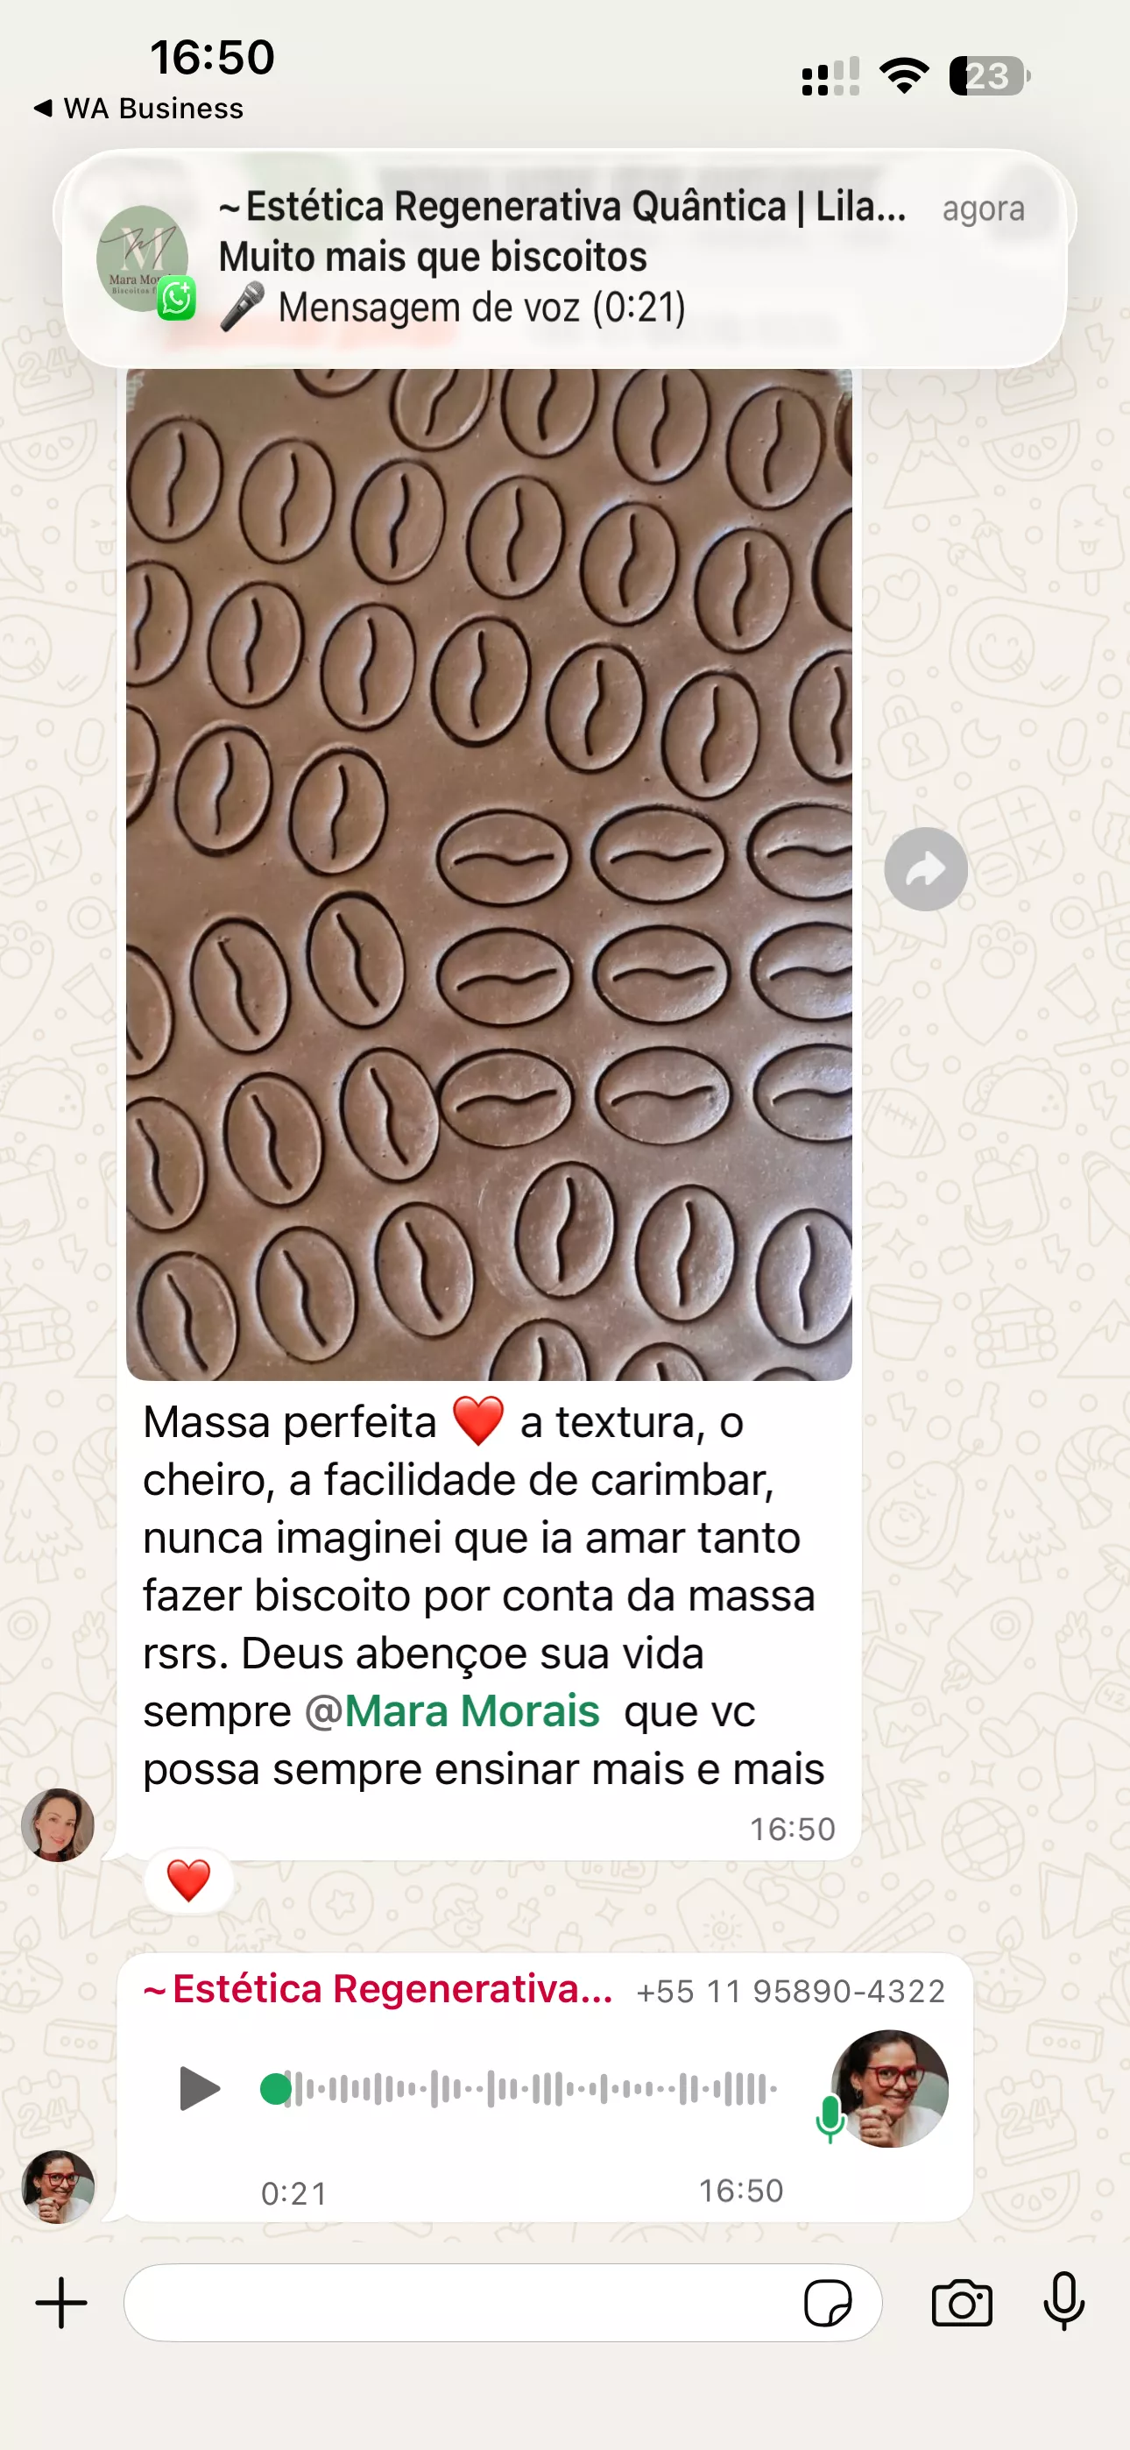Open the coffee bean cookie dough photo
1130x2450 pixels.
tap(489, 874)
